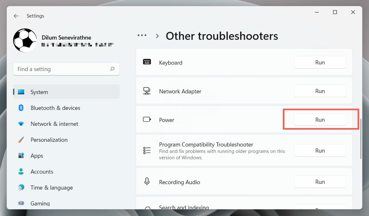The width and height of the screenshot is (369, 216).
Task: Go back with the Settings back arrow
Action: (16, 16)
